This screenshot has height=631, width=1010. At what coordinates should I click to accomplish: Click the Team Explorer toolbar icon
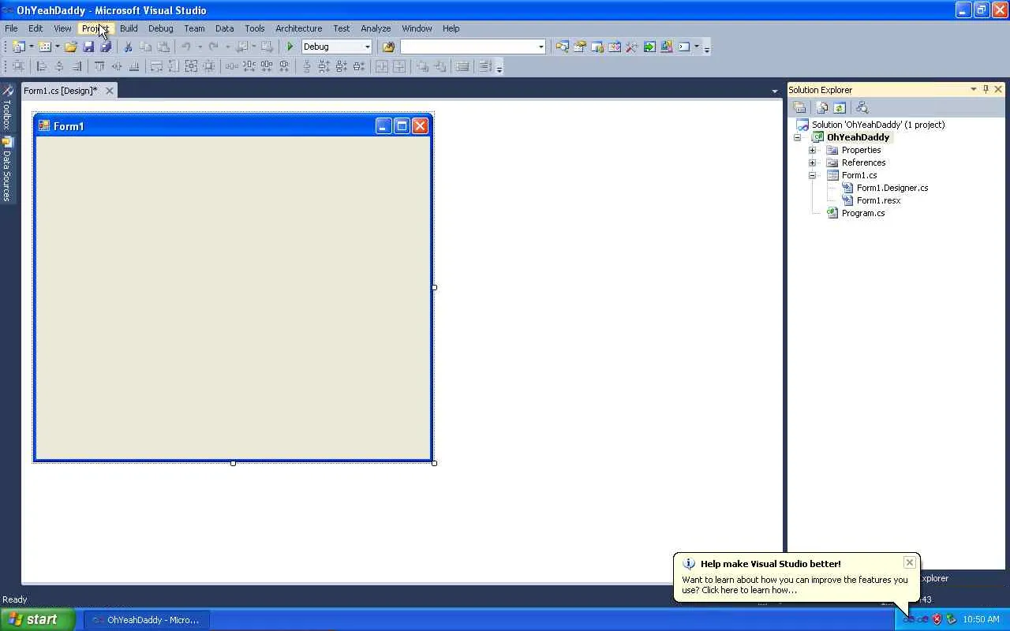click(x=597, y=47)
